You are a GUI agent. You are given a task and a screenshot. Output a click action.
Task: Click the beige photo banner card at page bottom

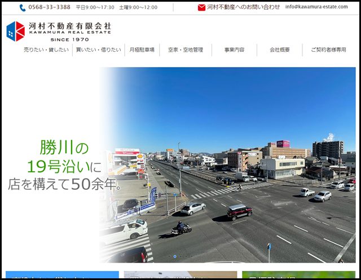pos(180,275)
